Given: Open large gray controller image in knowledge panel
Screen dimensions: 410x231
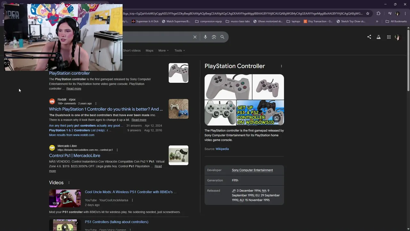Looking at the screenshot, I should [228, 87].
